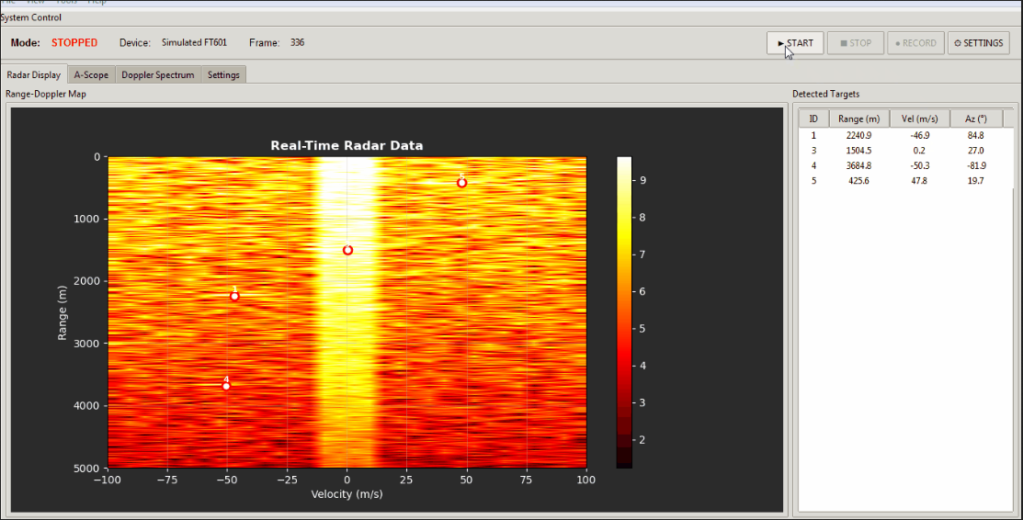Screen dimensions: 1023x520
Task: Click the Az (°) column header
Action: pyautogui.click(x=975, y=119)
